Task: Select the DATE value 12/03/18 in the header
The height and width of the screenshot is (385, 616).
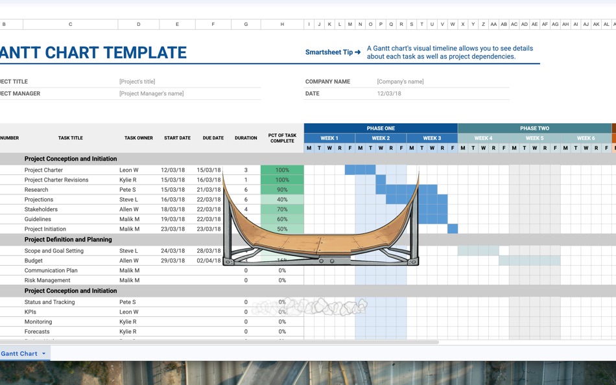Action: click(389, 93)
